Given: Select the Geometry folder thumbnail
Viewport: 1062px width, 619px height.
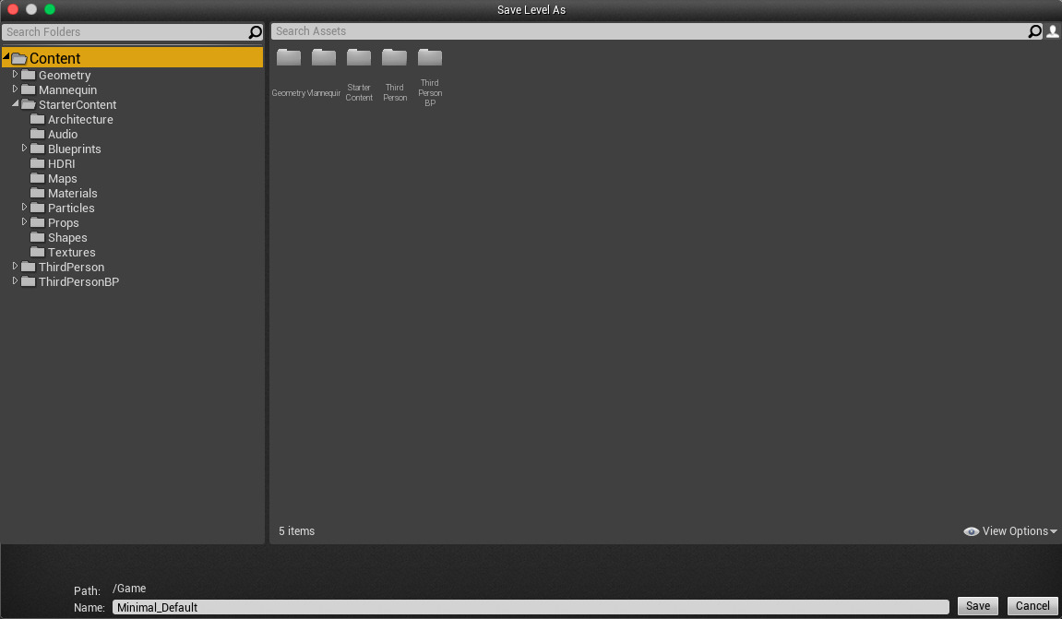Looking at the screenshot, I should click(289, 59).
